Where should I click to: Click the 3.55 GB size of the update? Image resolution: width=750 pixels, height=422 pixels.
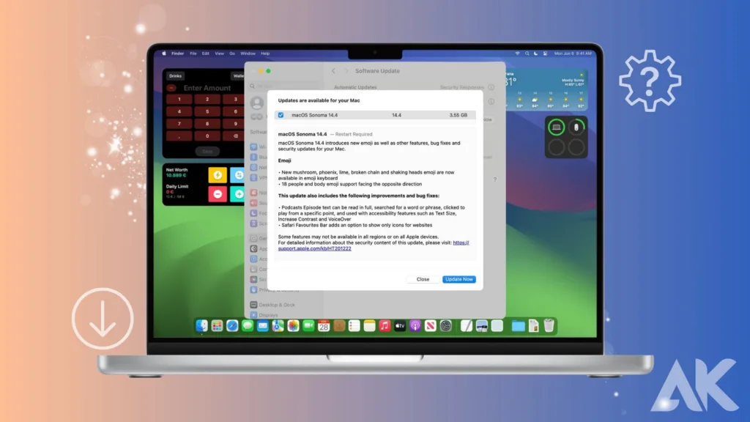(x=458, y=115)
